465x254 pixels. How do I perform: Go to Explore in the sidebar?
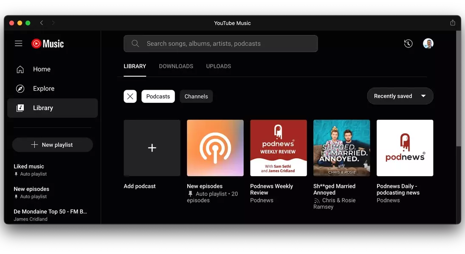[53, 88]
